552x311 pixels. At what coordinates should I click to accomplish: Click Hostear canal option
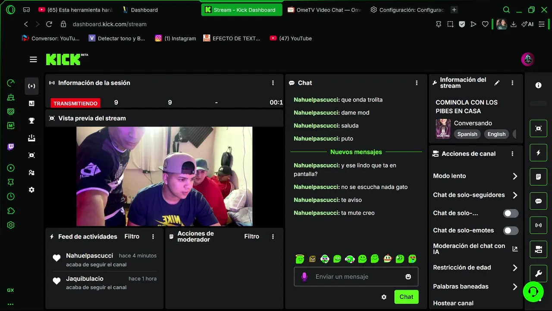click(x=453, y=303)
